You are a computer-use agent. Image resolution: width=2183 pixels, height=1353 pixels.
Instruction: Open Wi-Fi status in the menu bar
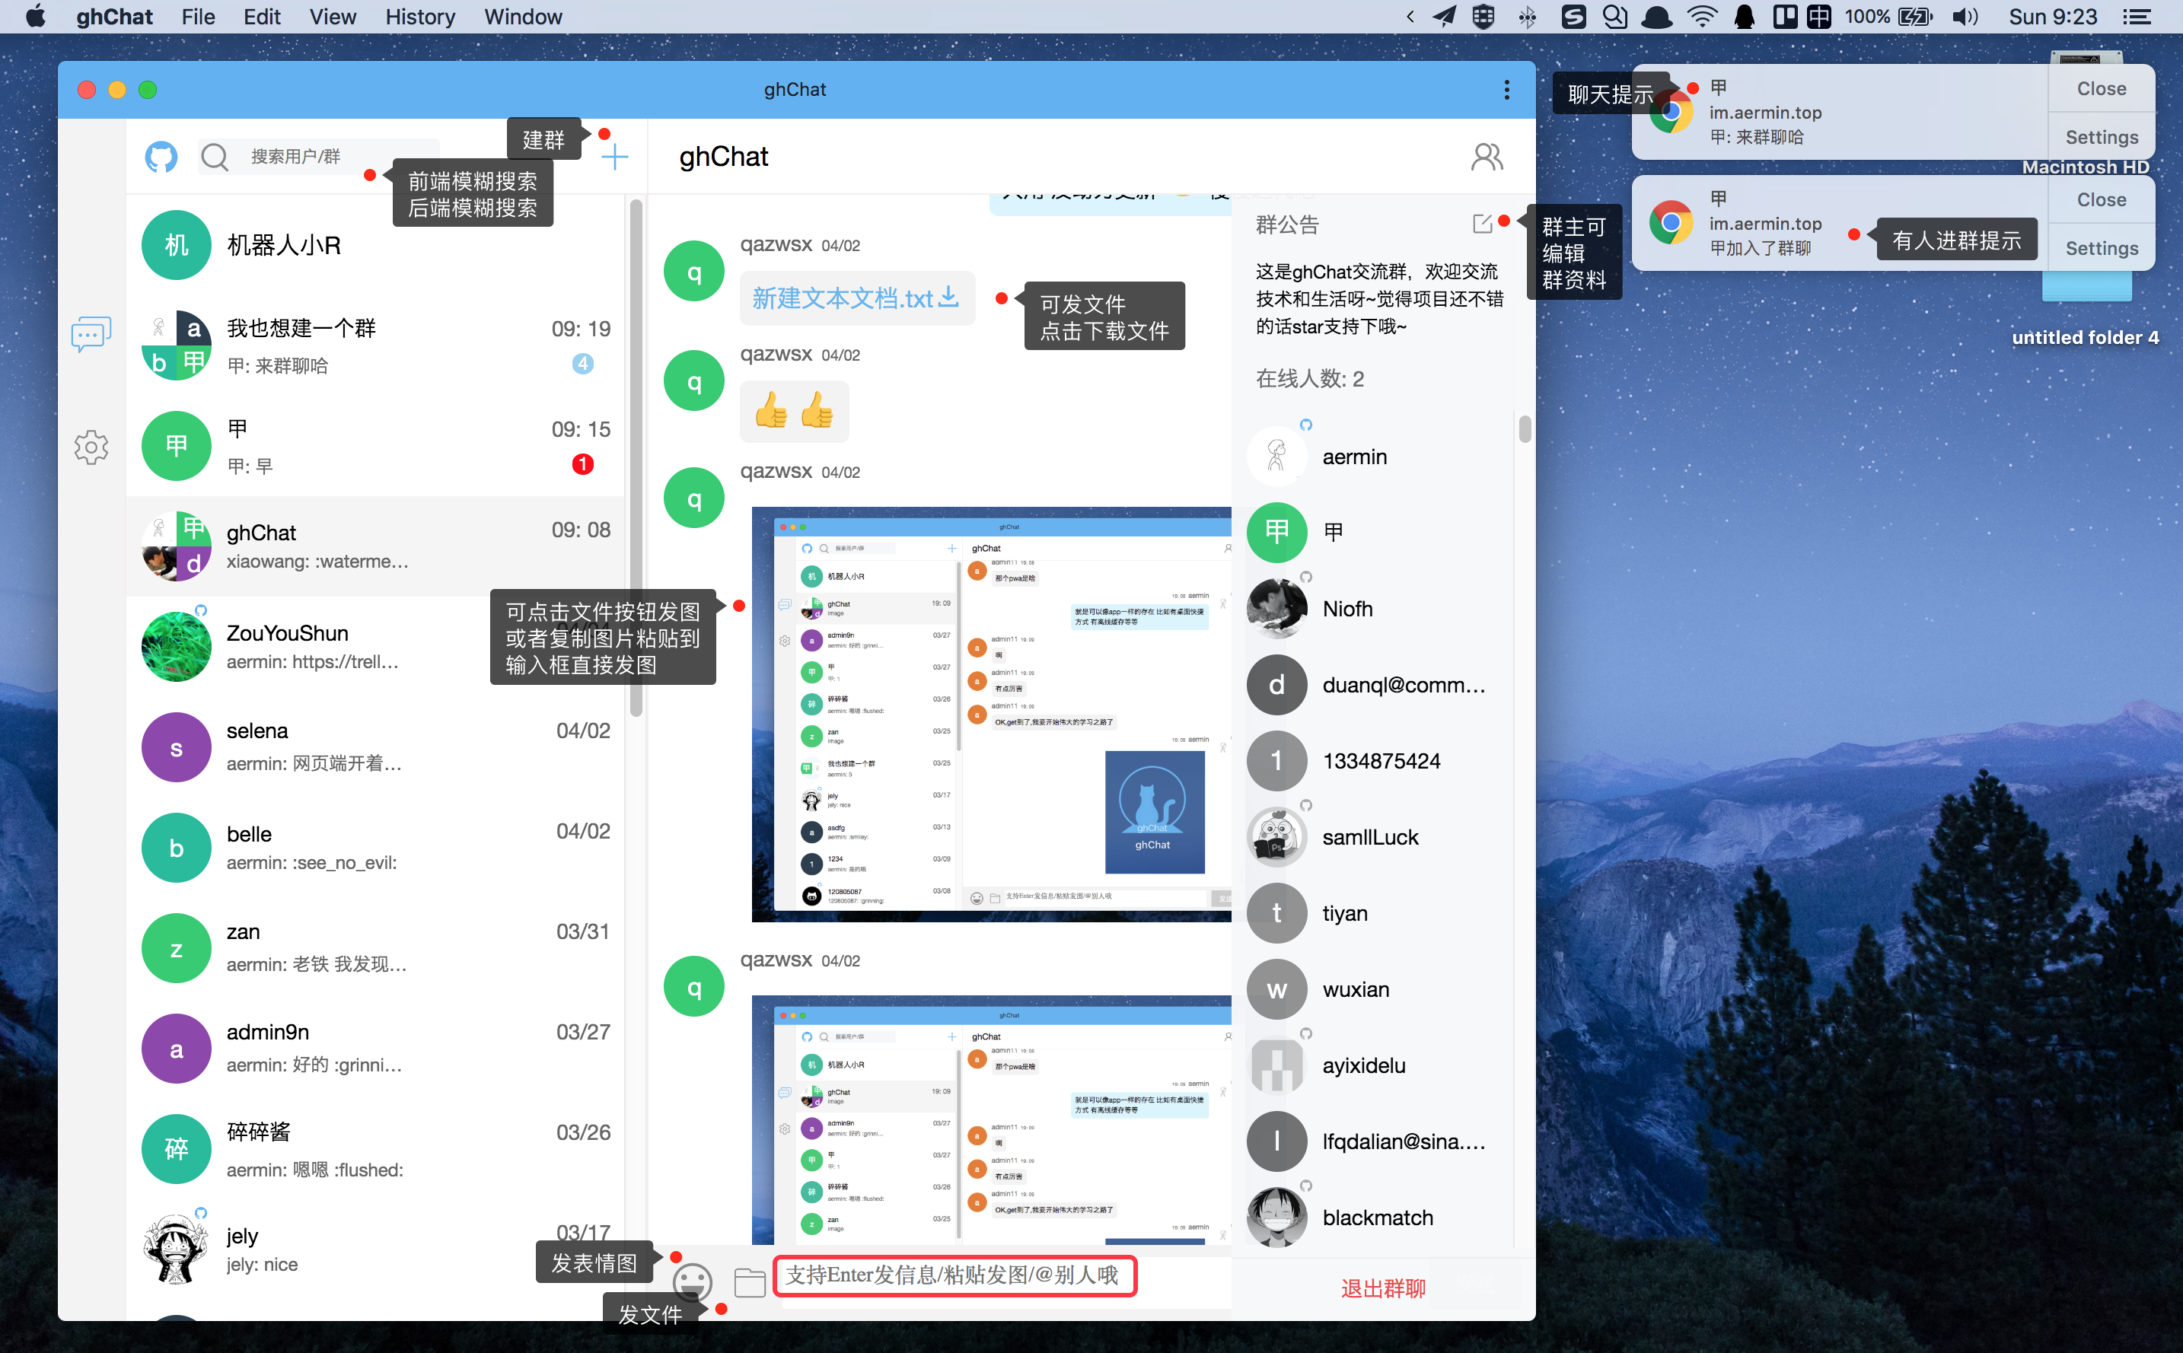[1701, 16]
